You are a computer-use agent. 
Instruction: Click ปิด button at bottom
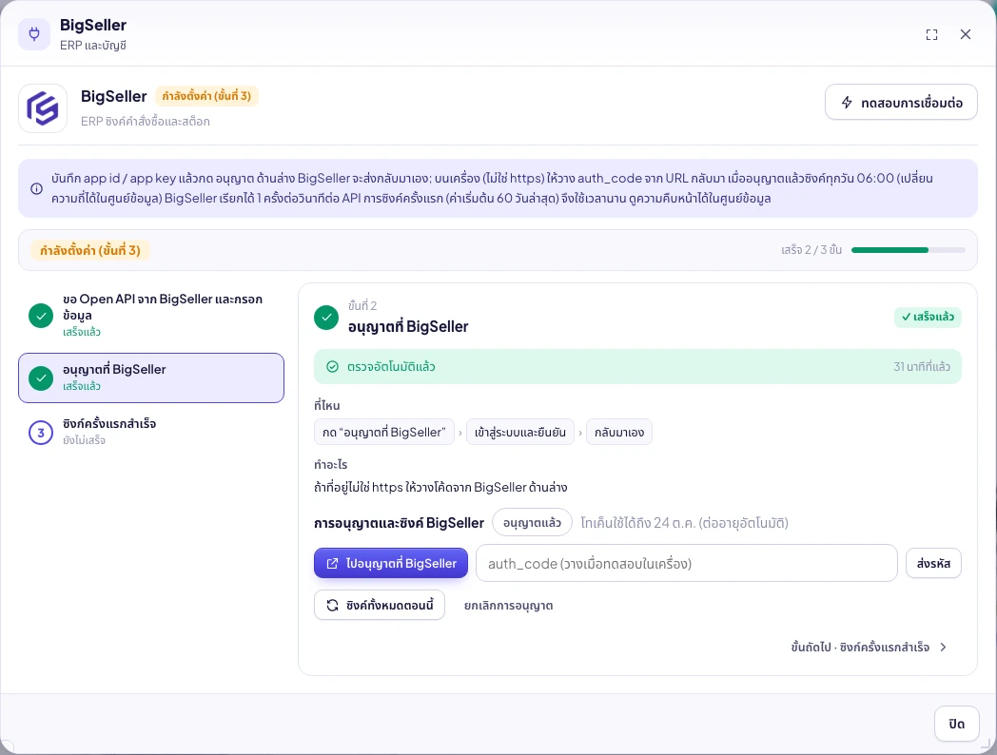pyautogui.click(x=956, y=724)
